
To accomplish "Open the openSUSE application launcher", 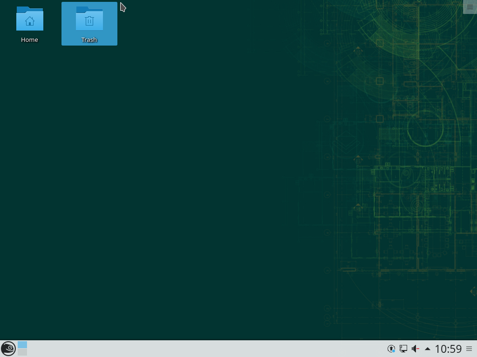I will pyautogui.click(x=8, y=349).
